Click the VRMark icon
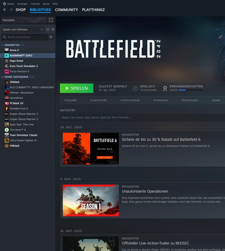This screenshot has height=251, width=225. point(7,146)
